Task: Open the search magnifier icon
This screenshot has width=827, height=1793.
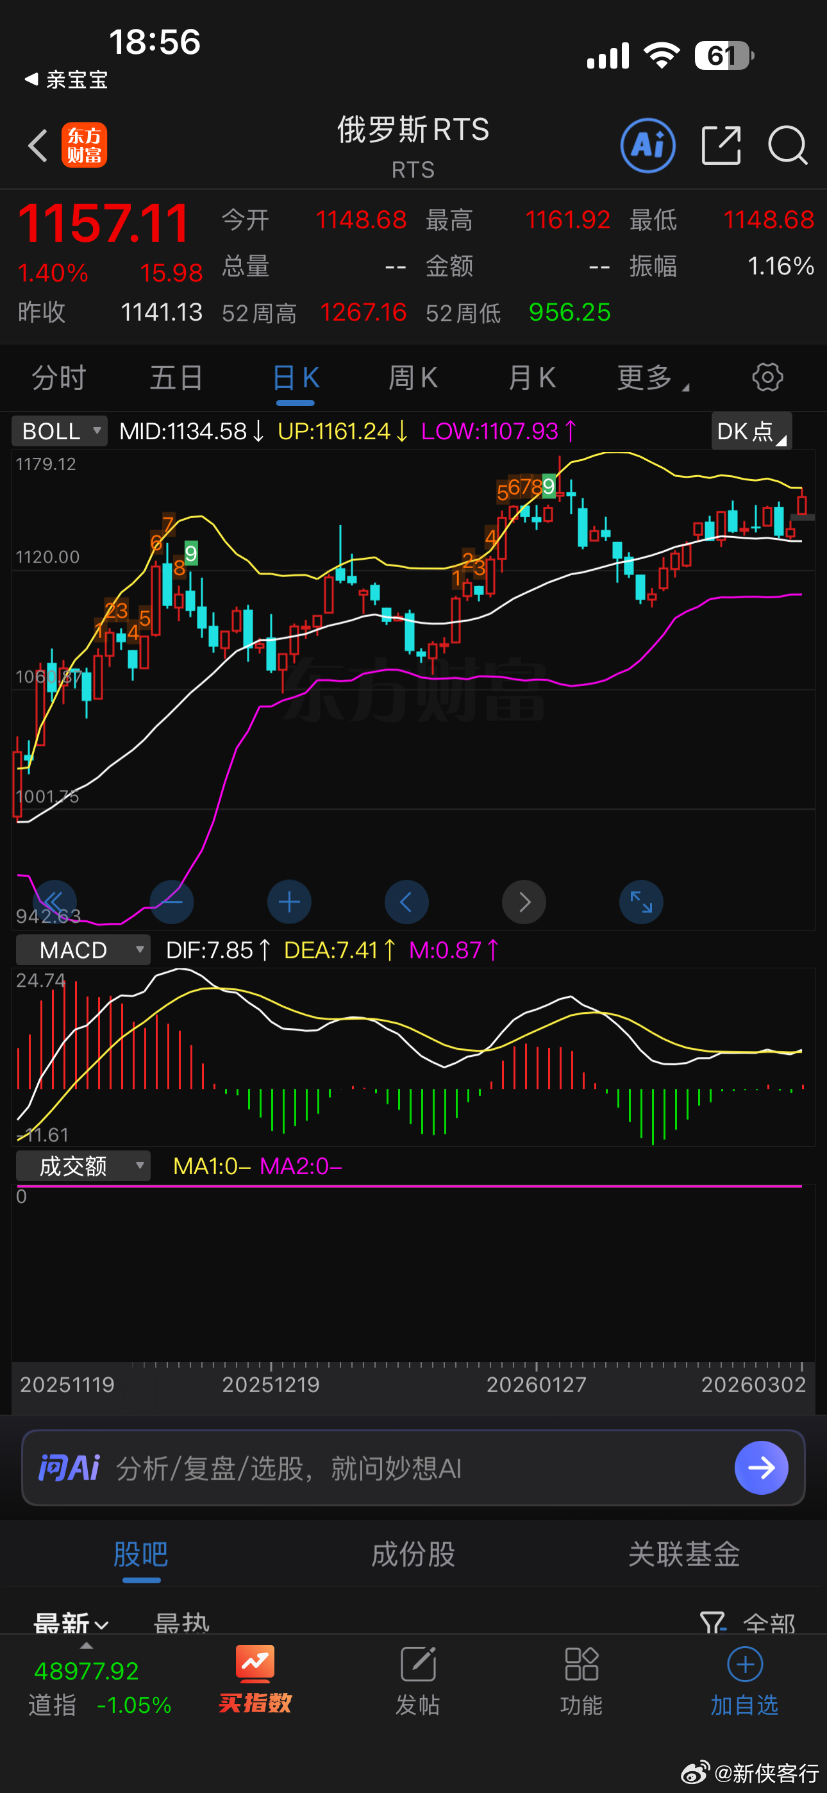Action: coord(787,146)
